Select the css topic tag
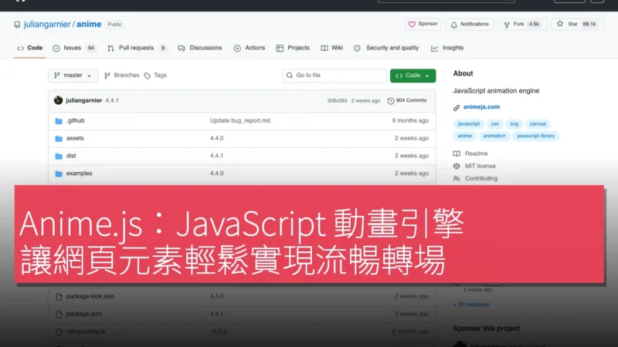This screenshot has height=347, width=618. coord(495,124)
